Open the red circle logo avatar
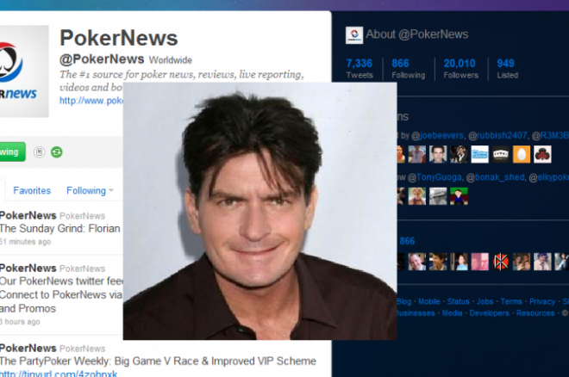 point(501,262)
